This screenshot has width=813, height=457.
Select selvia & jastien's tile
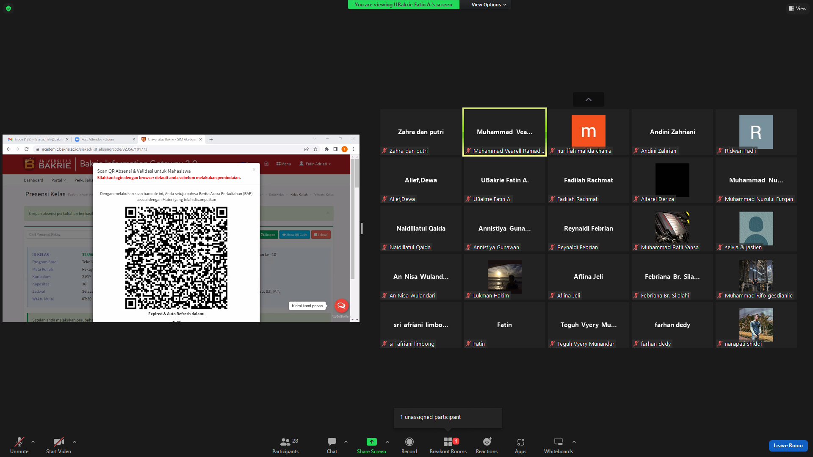point(756,228)
